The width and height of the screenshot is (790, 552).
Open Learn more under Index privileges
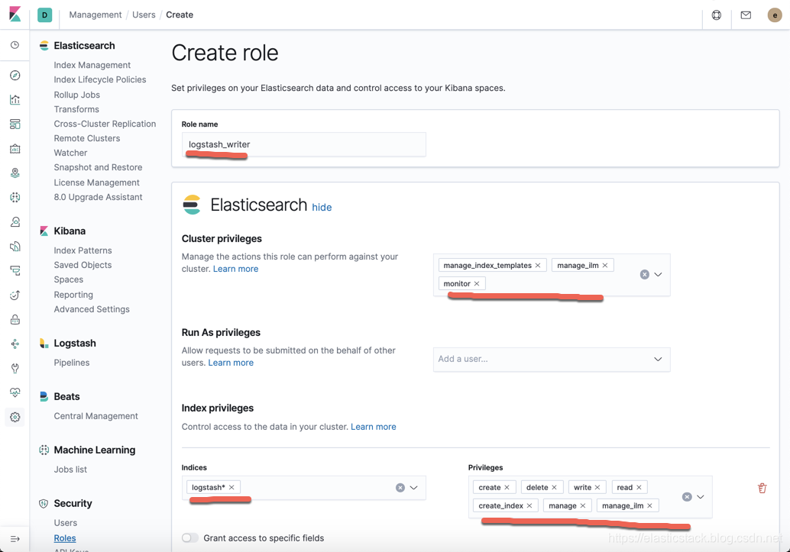coord(374,427)
